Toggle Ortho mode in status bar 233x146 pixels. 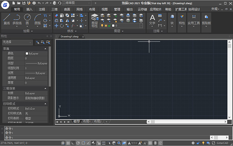pos(73,143)
